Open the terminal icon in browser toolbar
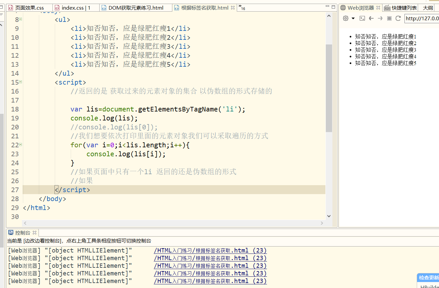 (x=362, y=18)
